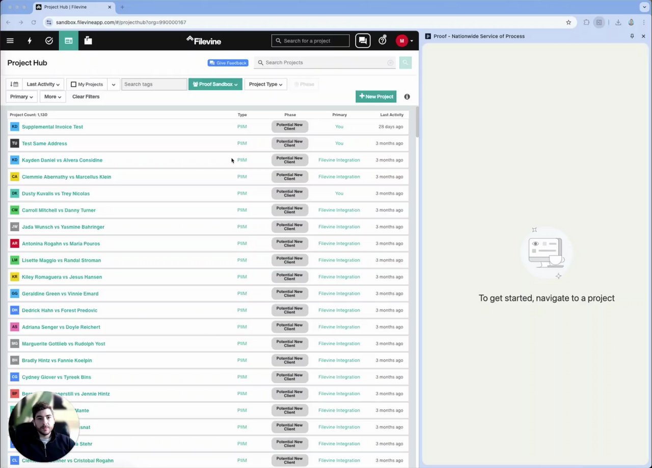Click the Filevine logo
652x468 pixels.
[x=204, y=41]
